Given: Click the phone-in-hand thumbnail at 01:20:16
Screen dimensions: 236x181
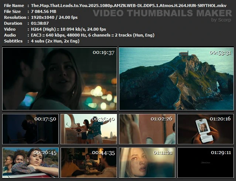Looking at the screenshot, I should (x=205, y=129).
